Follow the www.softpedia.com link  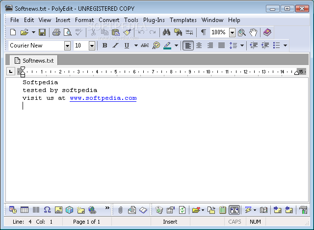tap(103, 98)
